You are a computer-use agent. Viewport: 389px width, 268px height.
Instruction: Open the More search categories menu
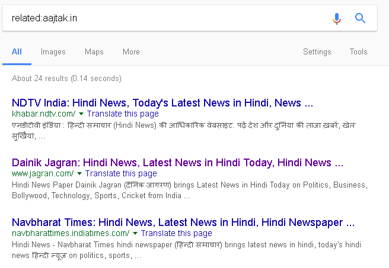coord(131,52)
